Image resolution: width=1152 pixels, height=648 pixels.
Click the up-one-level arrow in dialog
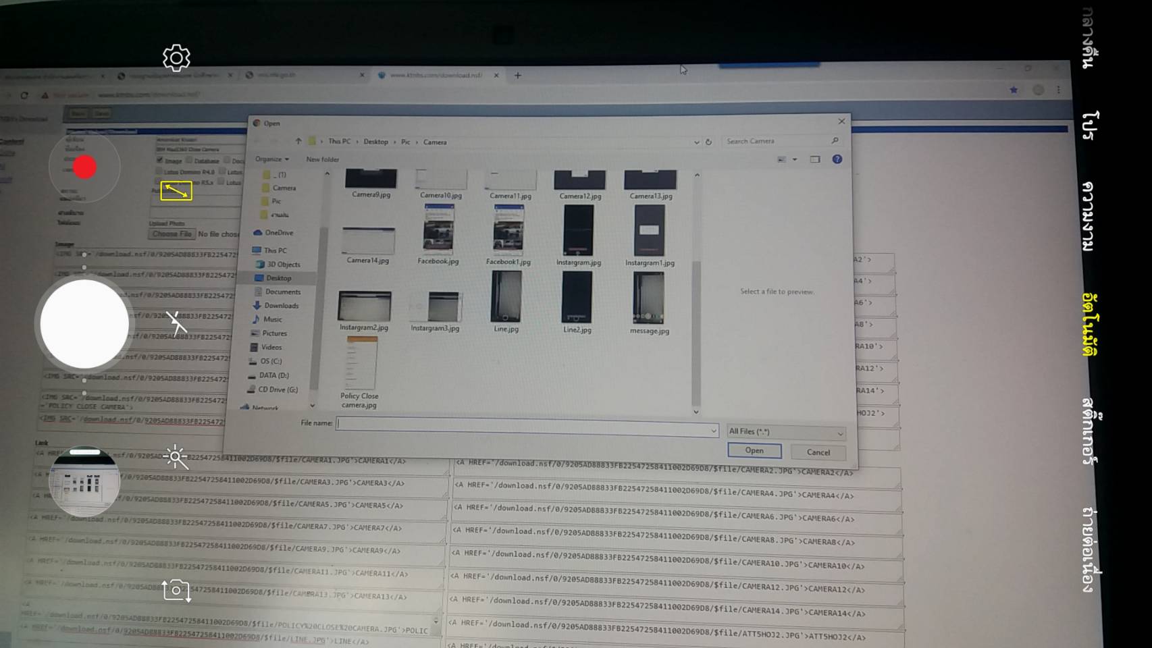(x=298, y=141)
